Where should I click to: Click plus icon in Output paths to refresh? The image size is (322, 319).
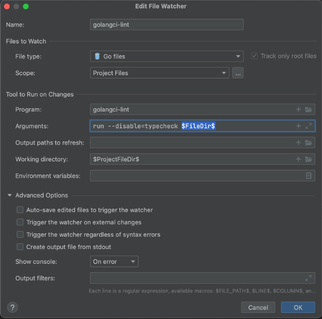(298, 143)
